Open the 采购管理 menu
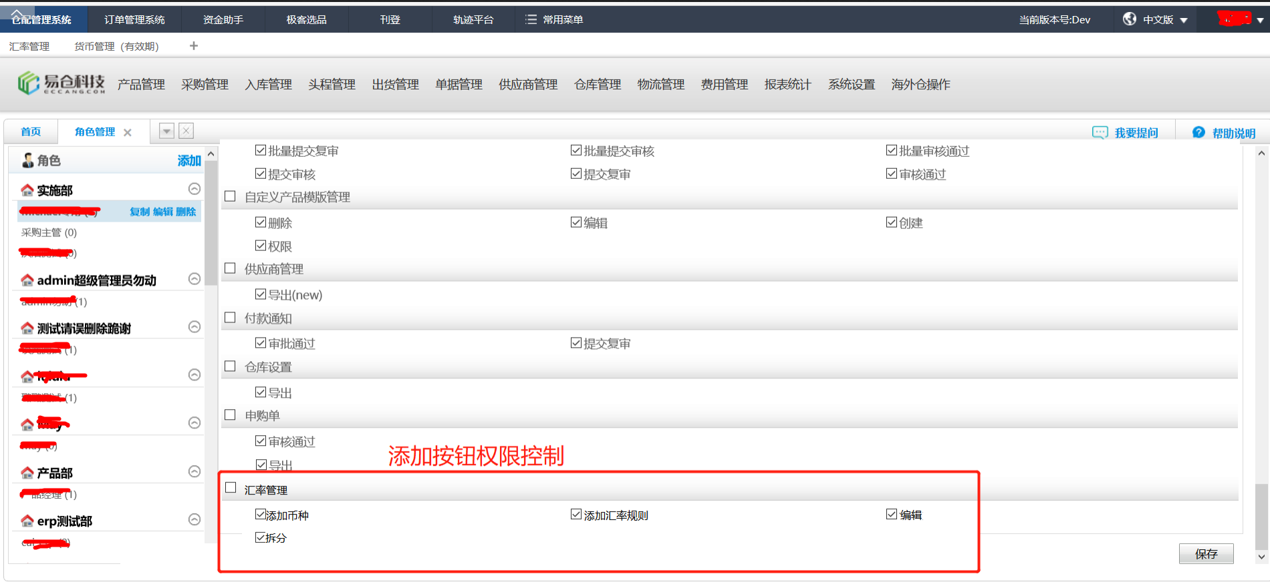The image size is (1270, 582). point(205,85)
